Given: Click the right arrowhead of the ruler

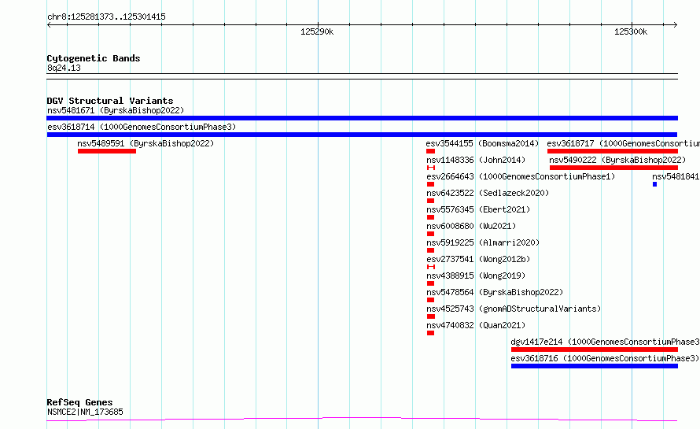Looking at the screenshot, I should click(x=676, y=25).
